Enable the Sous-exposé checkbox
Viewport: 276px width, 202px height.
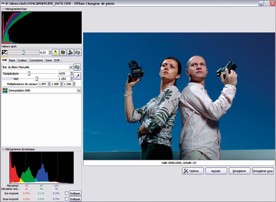click(67, 199)
